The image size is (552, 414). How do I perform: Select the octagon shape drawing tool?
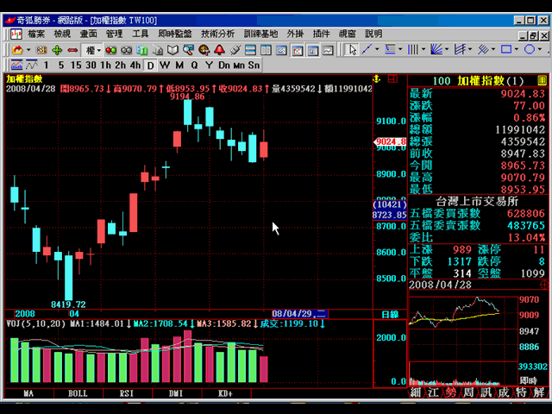530,50
